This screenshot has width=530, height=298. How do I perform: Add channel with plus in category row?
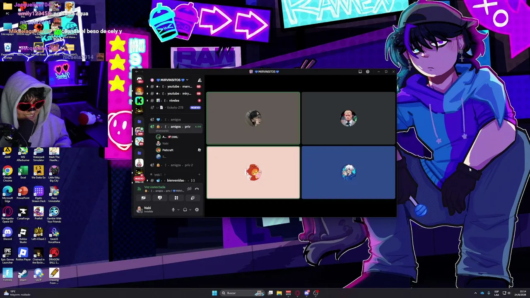pyautogui.click(x=199, y=175)
